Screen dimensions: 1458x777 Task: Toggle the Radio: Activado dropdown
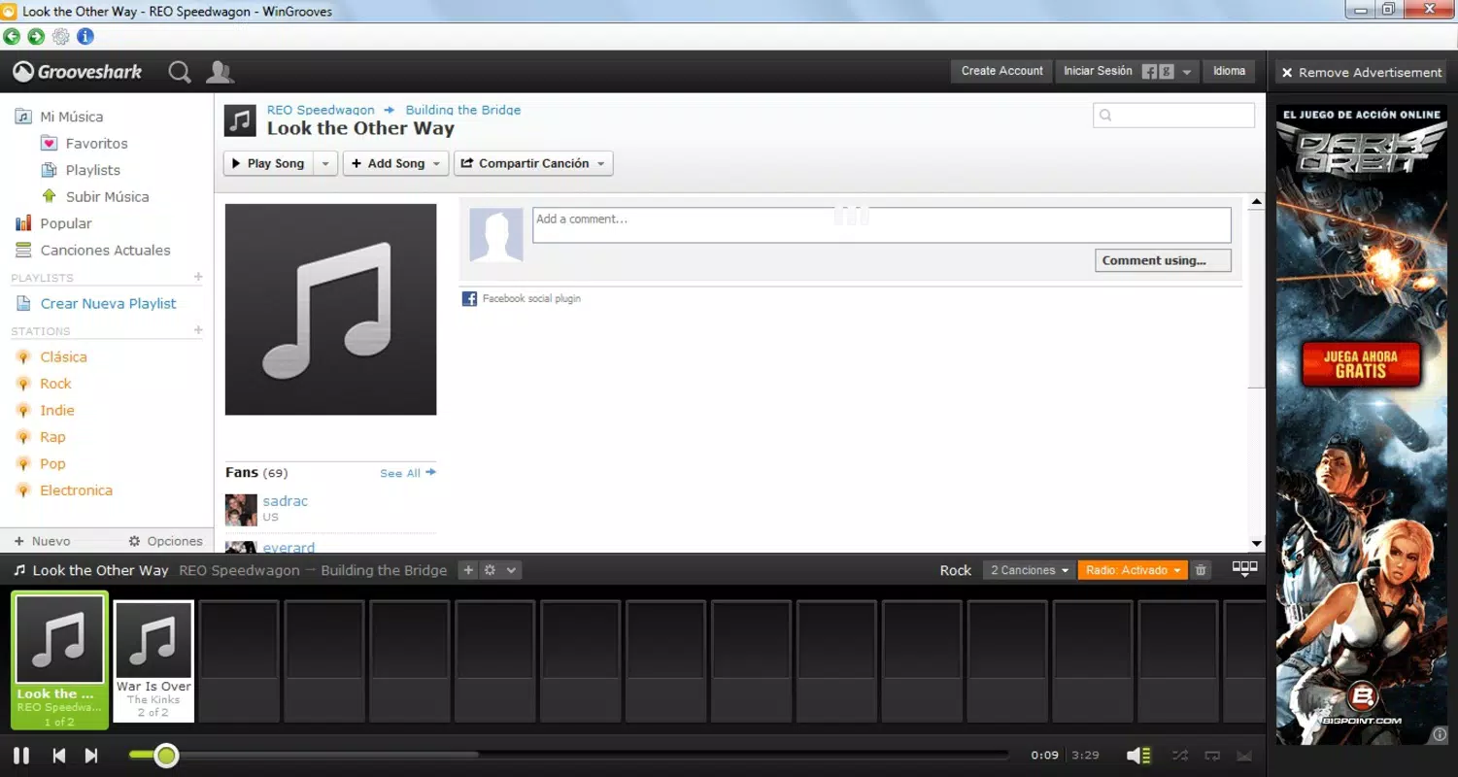tap(1133, 570)
